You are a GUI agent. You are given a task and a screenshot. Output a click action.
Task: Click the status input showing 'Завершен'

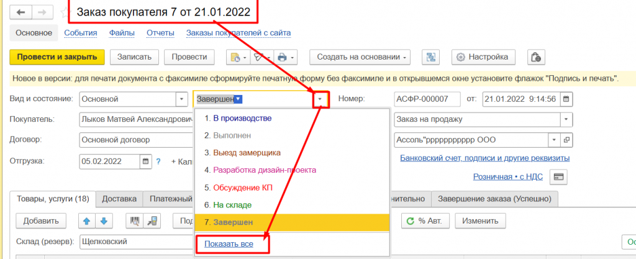click(x=254, y=99)
